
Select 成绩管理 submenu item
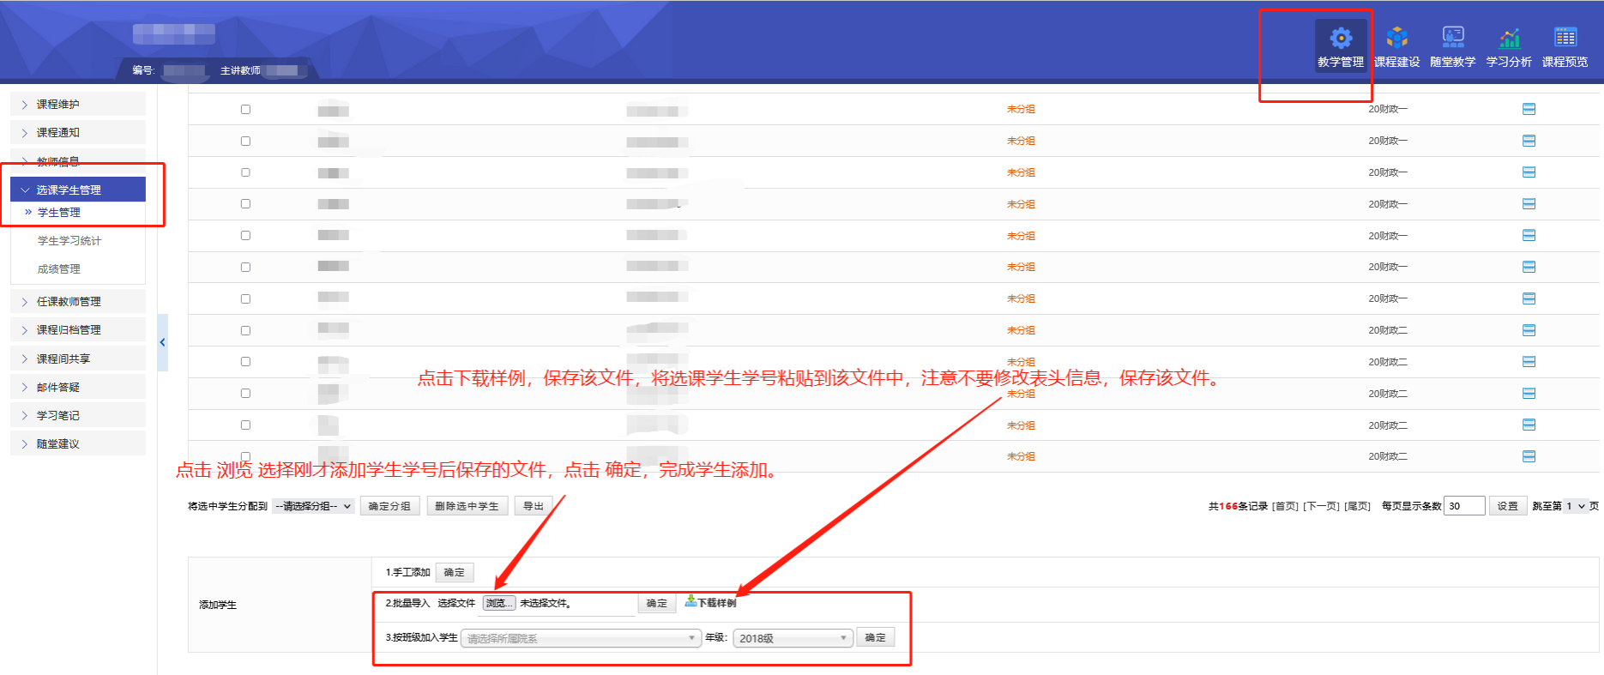coord(58,268)
